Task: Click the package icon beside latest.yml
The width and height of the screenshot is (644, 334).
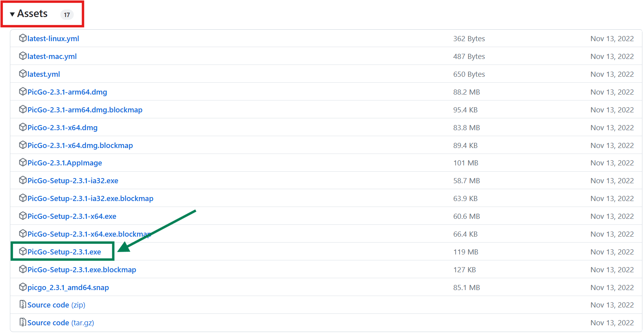Action: 23,74
